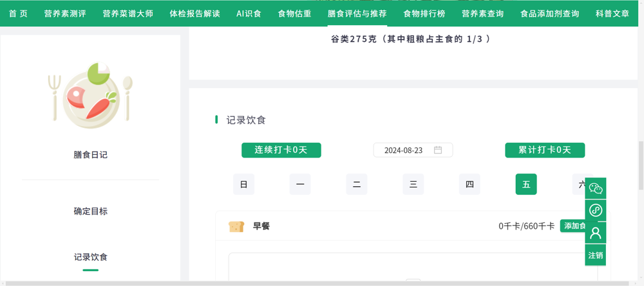Viewport: 644px width, 286px height.
Task: Click the calendar icon in date field
Action: 438,150
